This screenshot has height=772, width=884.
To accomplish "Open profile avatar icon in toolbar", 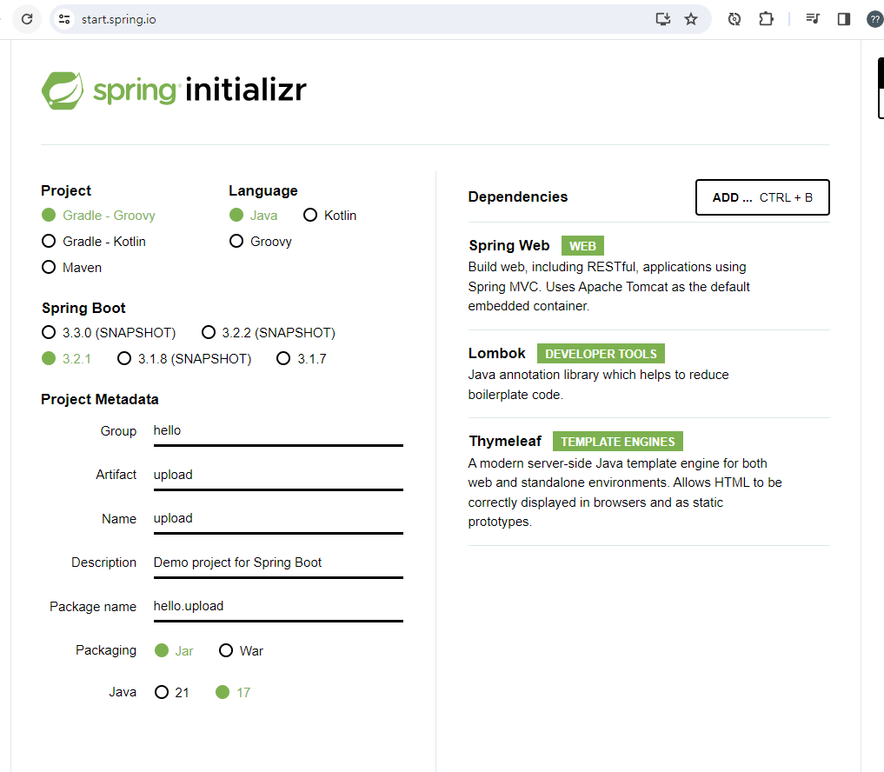I will coord(875,19).
